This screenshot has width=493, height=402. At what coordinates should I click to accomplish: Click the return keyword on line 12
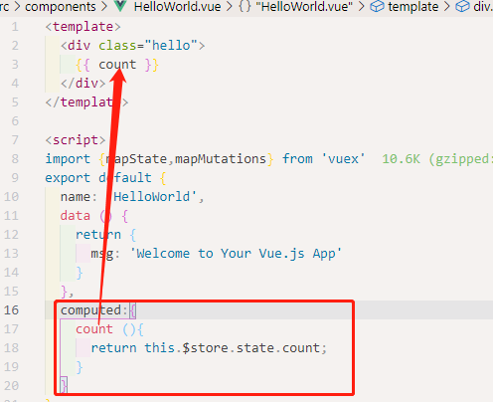(x=98, y=235)
